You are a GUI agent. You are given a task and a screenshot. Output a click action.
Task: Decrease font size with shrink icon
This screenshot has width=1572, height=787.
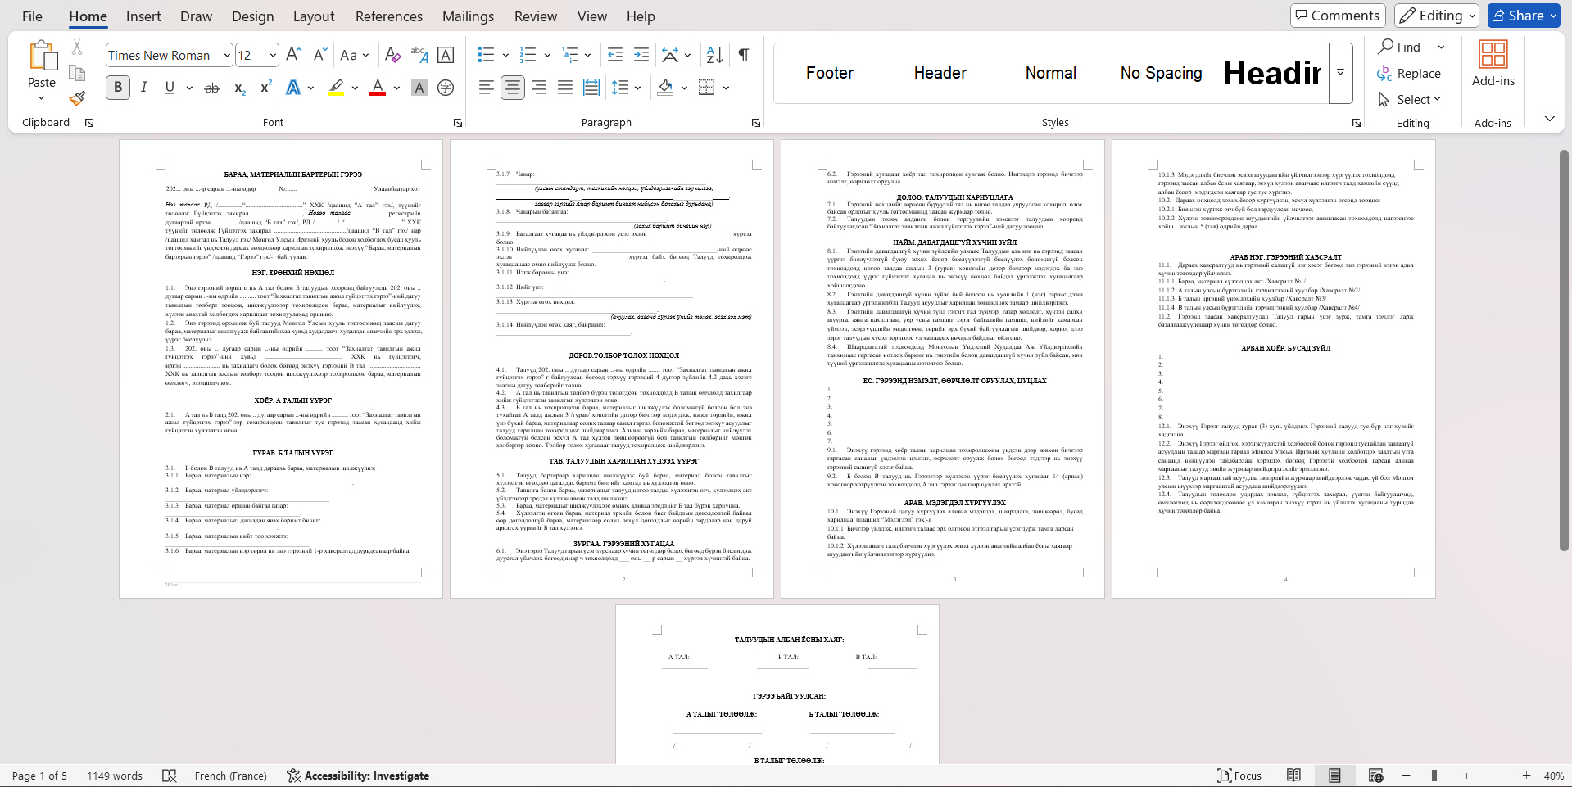tap(320, 55)
